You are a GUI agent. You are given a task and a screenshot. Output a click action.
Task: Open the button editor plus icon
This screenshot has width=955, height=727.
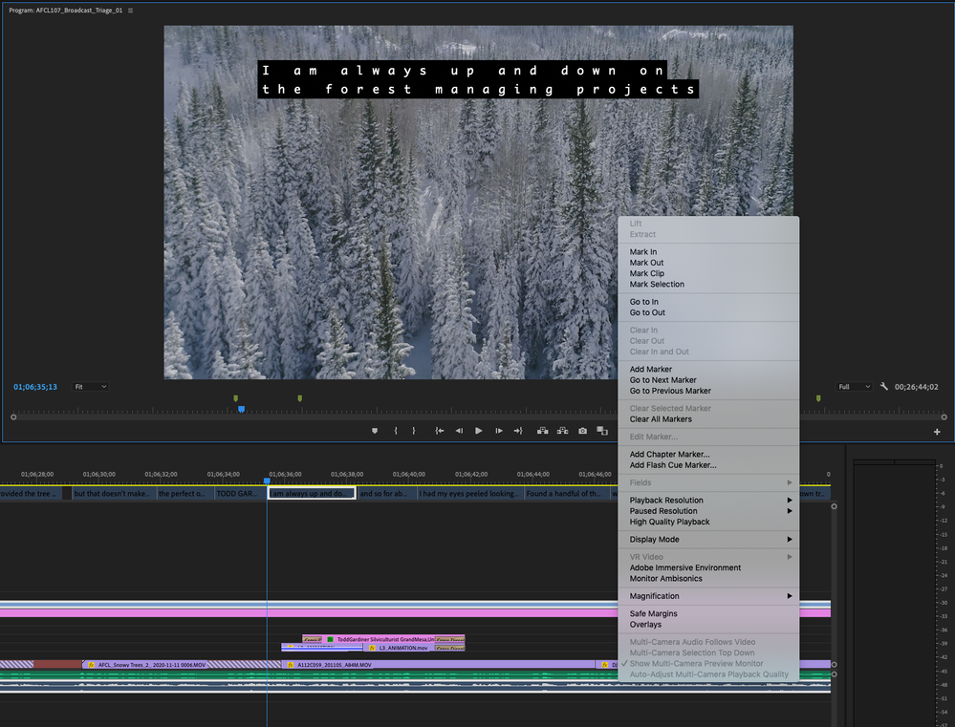(x=937, y=432)
